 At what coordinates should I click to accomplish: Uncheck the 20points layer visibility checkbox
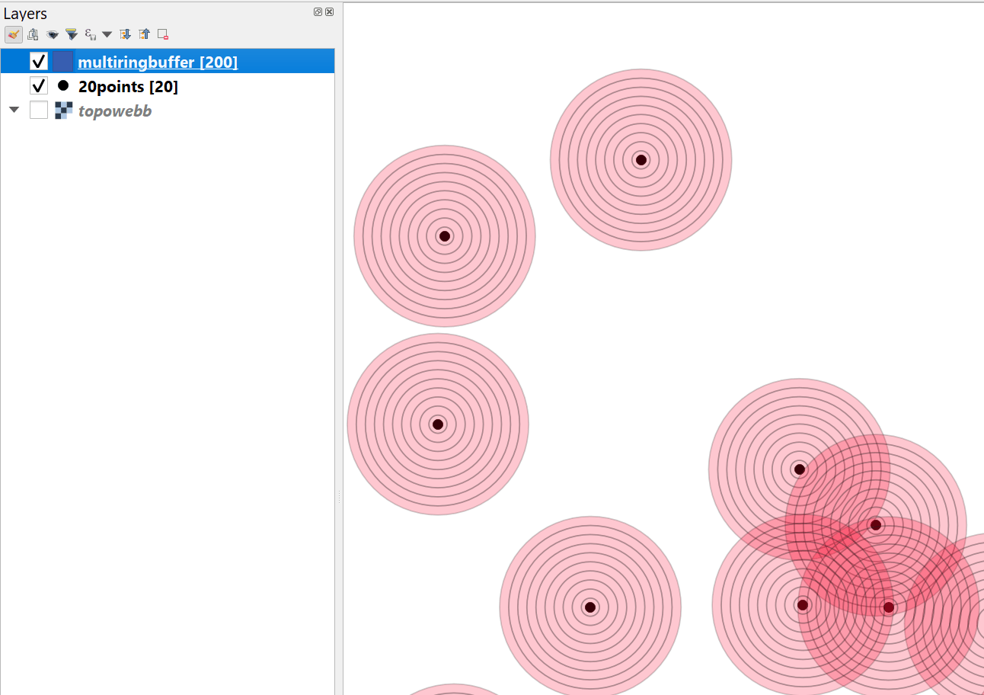click(39, 85)
